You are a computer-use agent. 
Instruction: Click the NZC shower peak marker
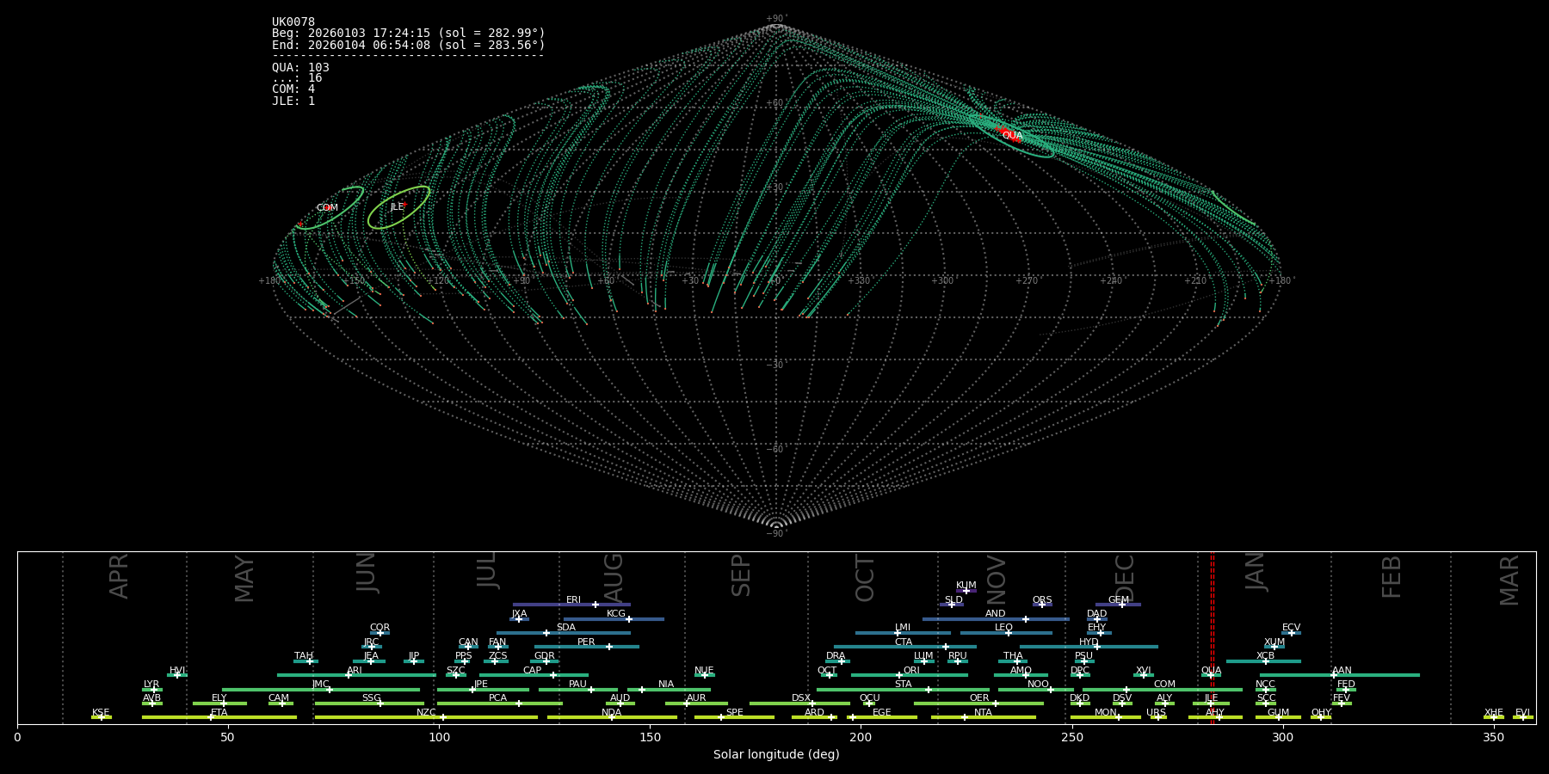coord(443,717)
